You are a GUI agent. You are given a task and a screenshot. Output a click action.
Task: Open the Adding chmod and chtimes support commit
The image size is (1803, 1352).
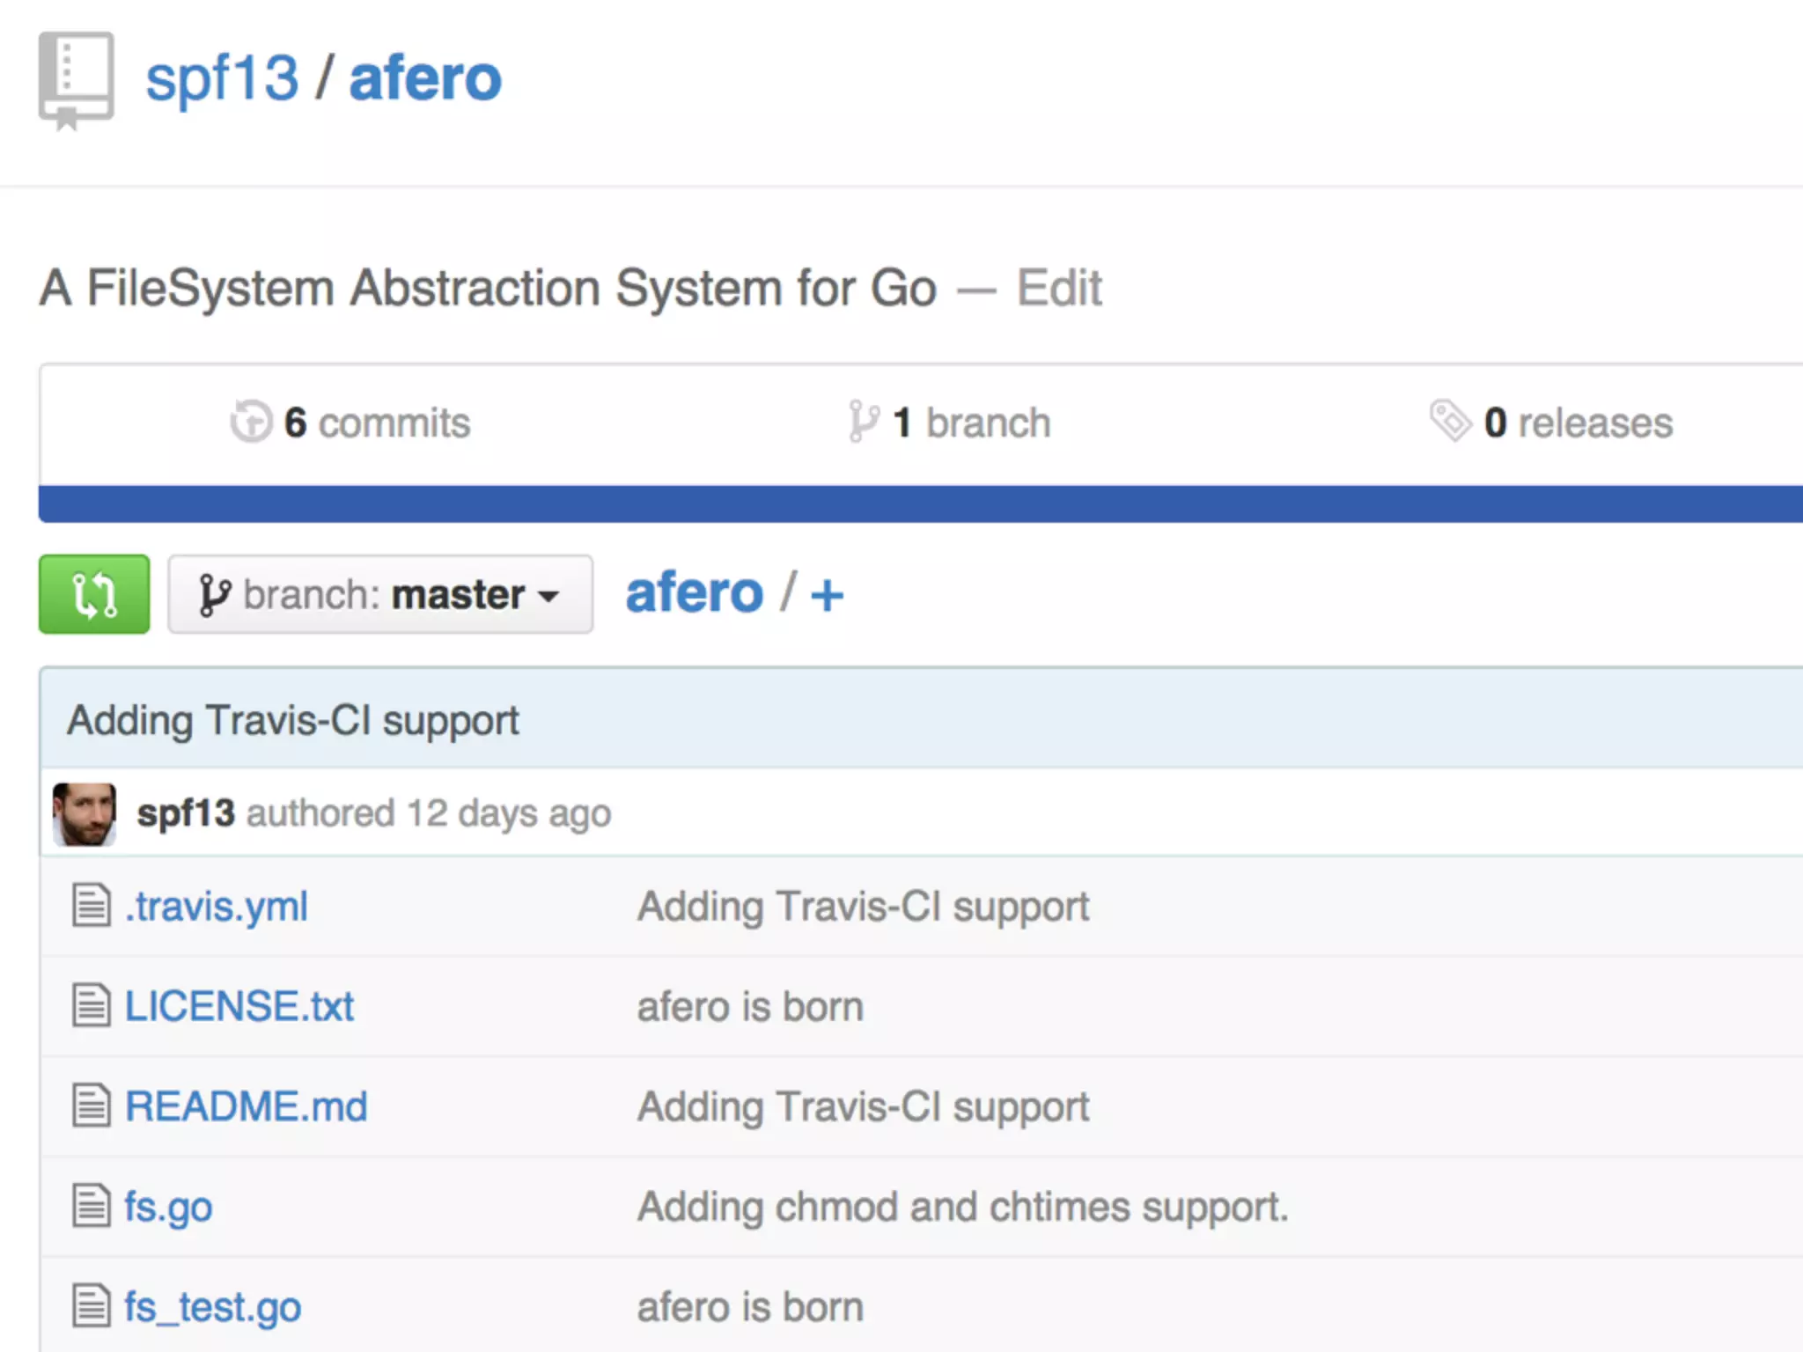coord(962,1207)
